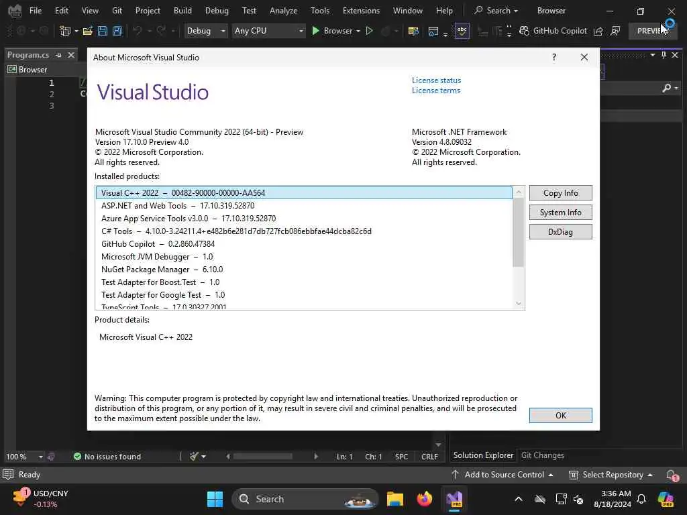The height and width of the screenshot is (515, 687).
Task: Click the Redo arrow icon
Action: tap(161, 31)
